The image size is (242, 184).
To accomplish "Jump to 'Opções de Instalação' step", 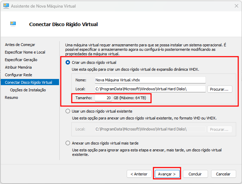I will click(28, 90).
